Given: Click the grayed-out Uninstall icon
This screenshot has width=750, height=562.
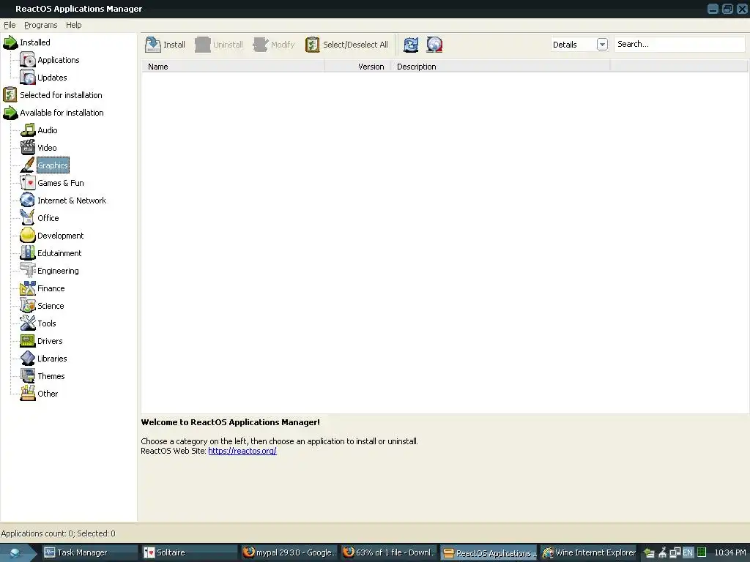Looking at the screenshot, I should coord(203,45).
